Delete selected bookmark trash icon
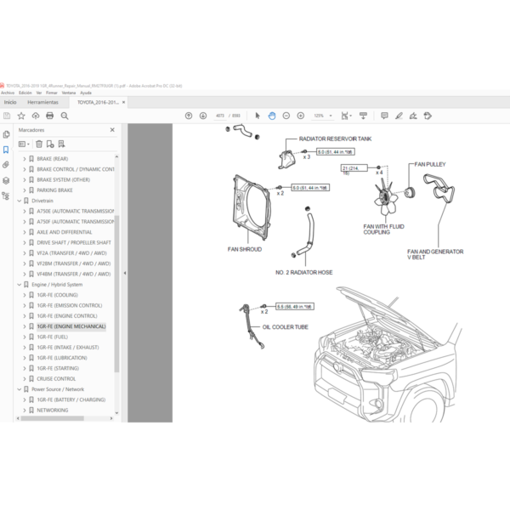 point(39,144)
